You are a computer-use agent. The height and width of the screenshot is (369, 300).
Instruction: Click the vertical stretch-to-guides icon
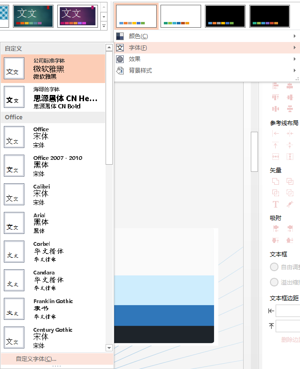290,157
